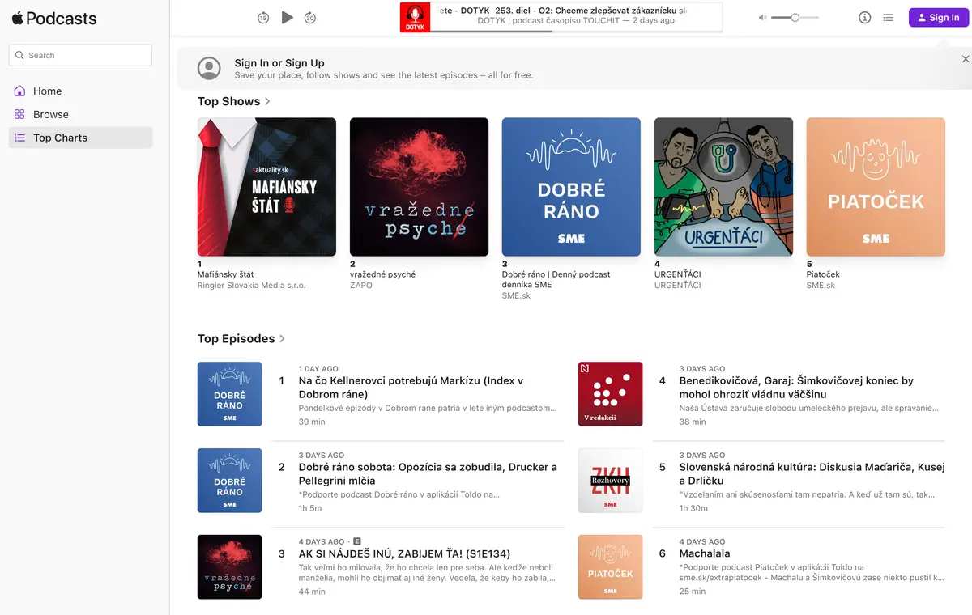This screenshot has height=615, width=972.
Task: Open the URGENTÁCI show artwork
Action: 723,187
